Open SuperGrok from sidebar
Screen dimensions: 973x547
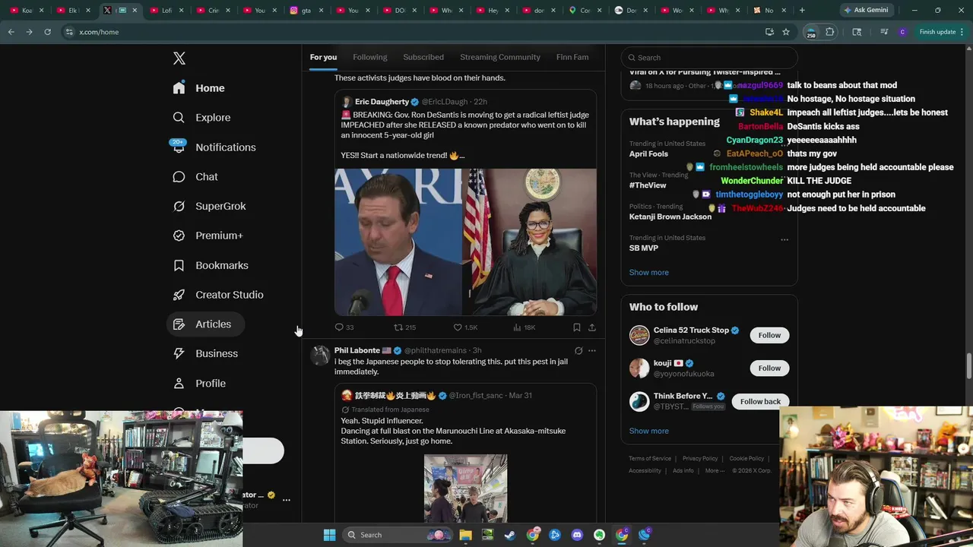(209, 206)
